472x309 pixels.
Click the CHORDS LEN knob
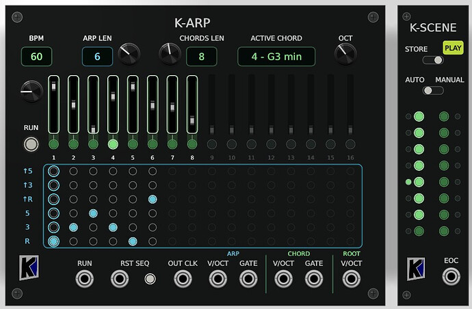170,54
